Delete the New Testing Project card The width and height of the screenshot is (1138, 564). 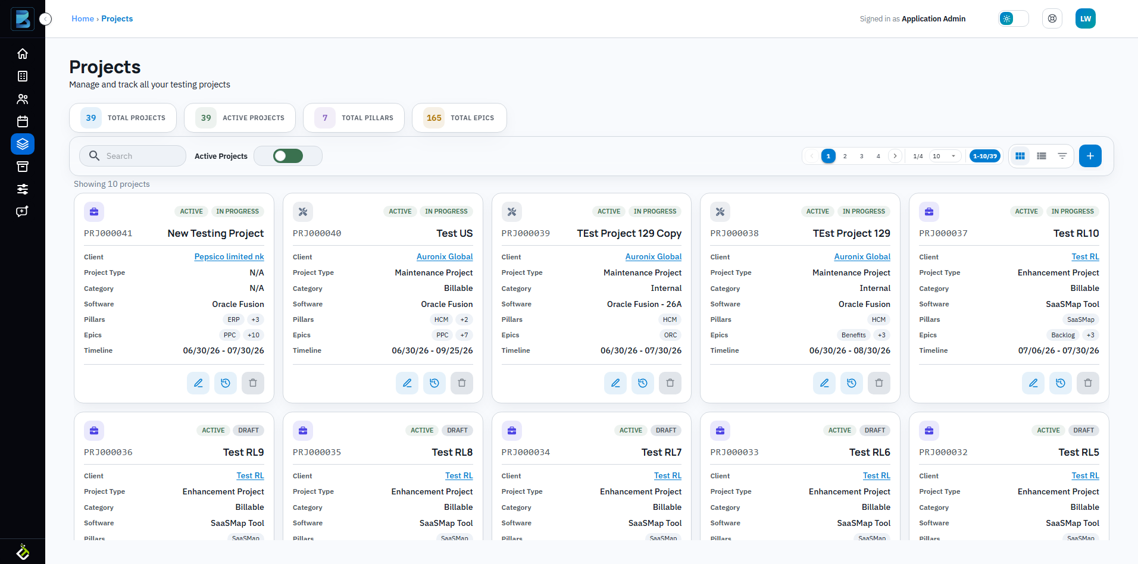[253, 383]
